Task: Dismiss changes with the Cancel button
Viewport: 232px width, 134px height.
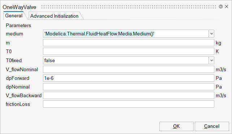Action: (x=212, y=126)
